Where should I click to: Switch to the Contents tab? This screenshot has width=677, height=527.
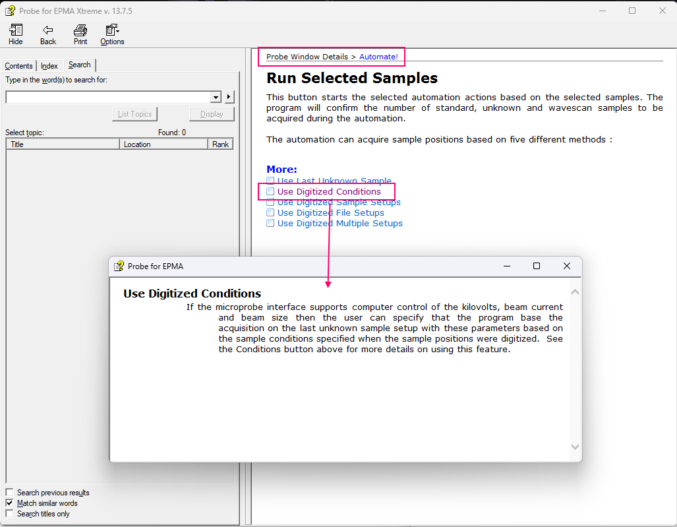click(18, 66)
